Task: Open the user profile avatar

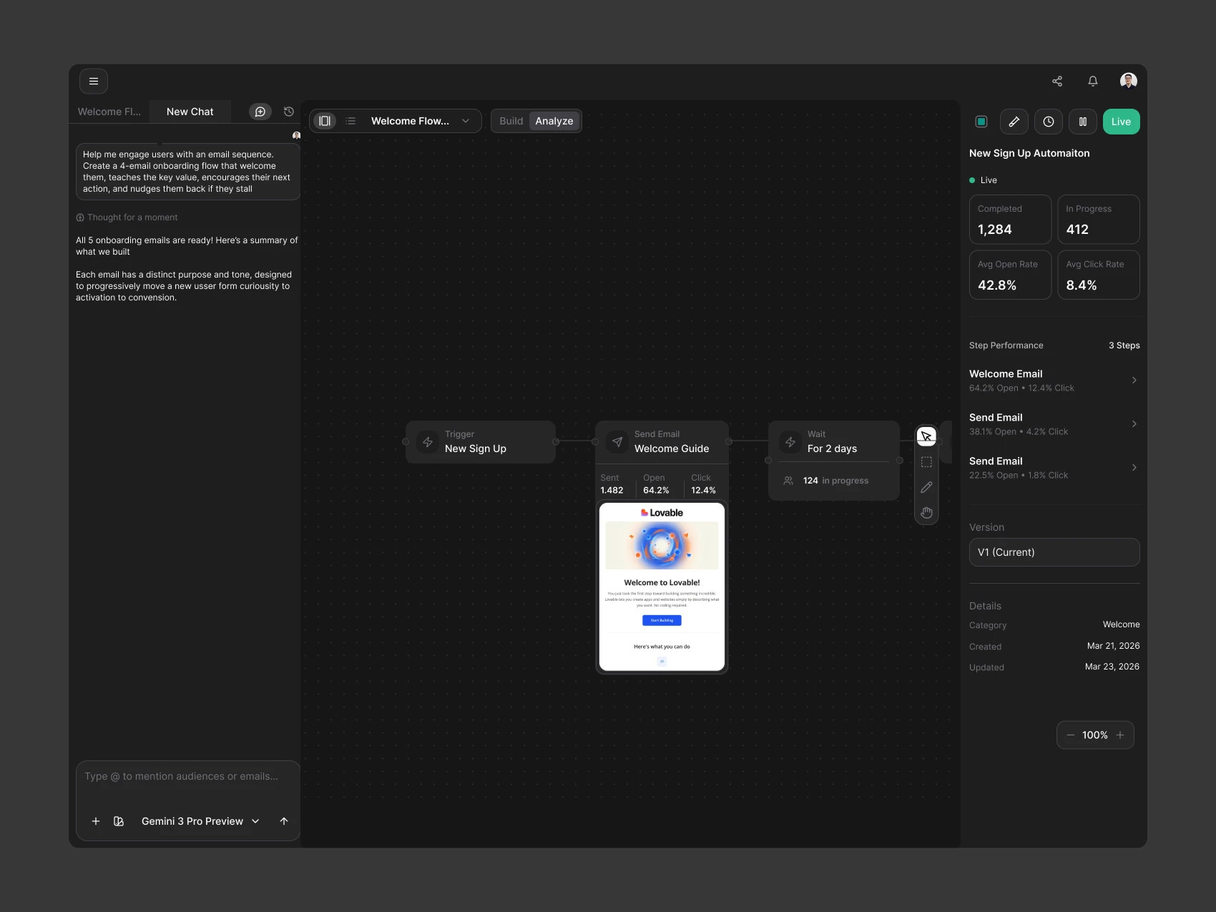Action: 1129,81
